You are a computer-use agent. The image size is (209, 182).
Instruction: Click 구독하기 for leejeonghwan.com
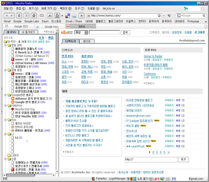(169, 116)
